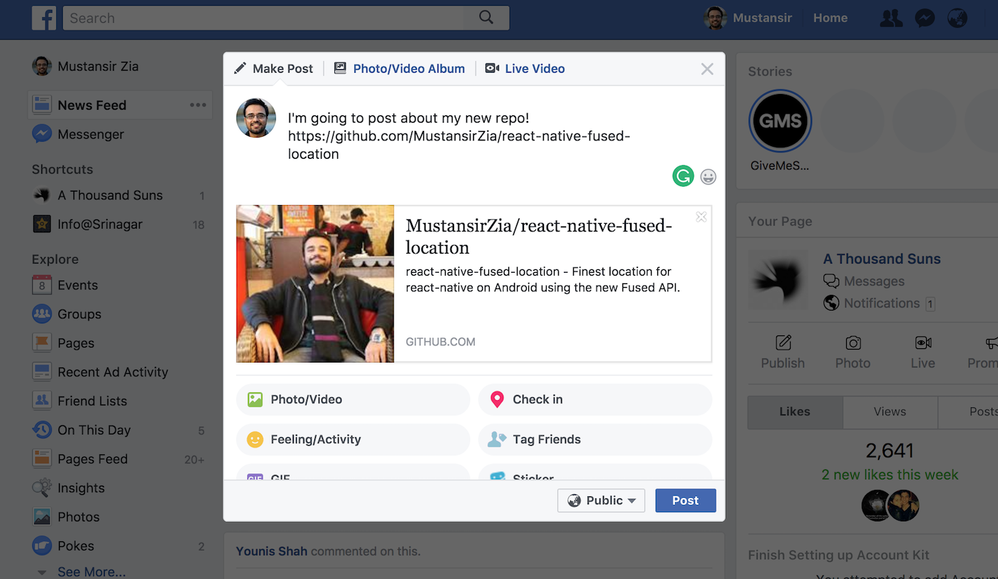This screenshot has height=579, width=998.
Task: Add Feeling/Activity to the post
Action: point(353,439)
